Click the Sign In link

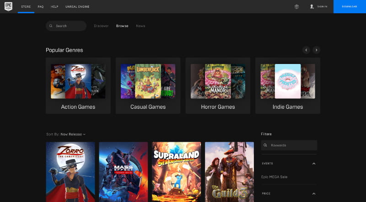(x=322, y=6)
